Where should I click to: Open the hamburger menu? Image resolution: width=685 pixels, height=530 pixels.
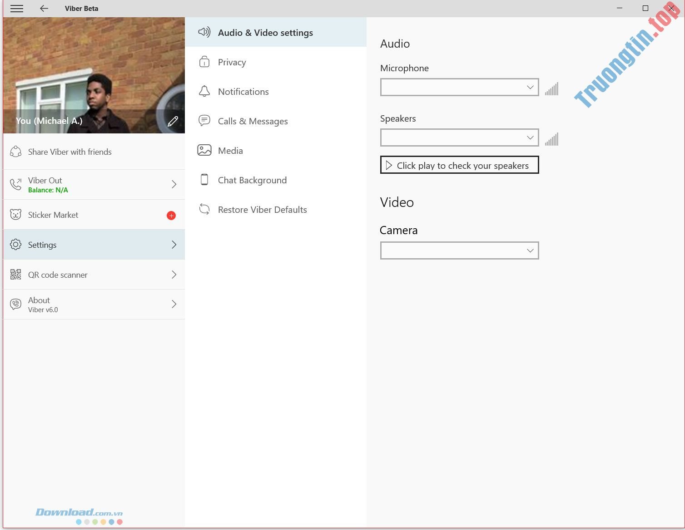click(17, 9)
